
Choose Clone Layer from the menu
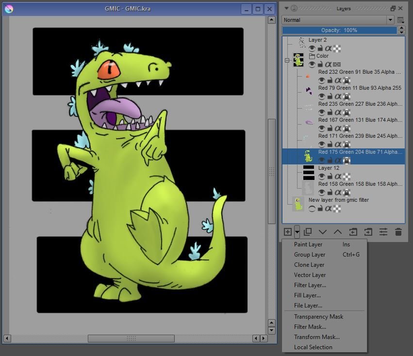[325, 265]
